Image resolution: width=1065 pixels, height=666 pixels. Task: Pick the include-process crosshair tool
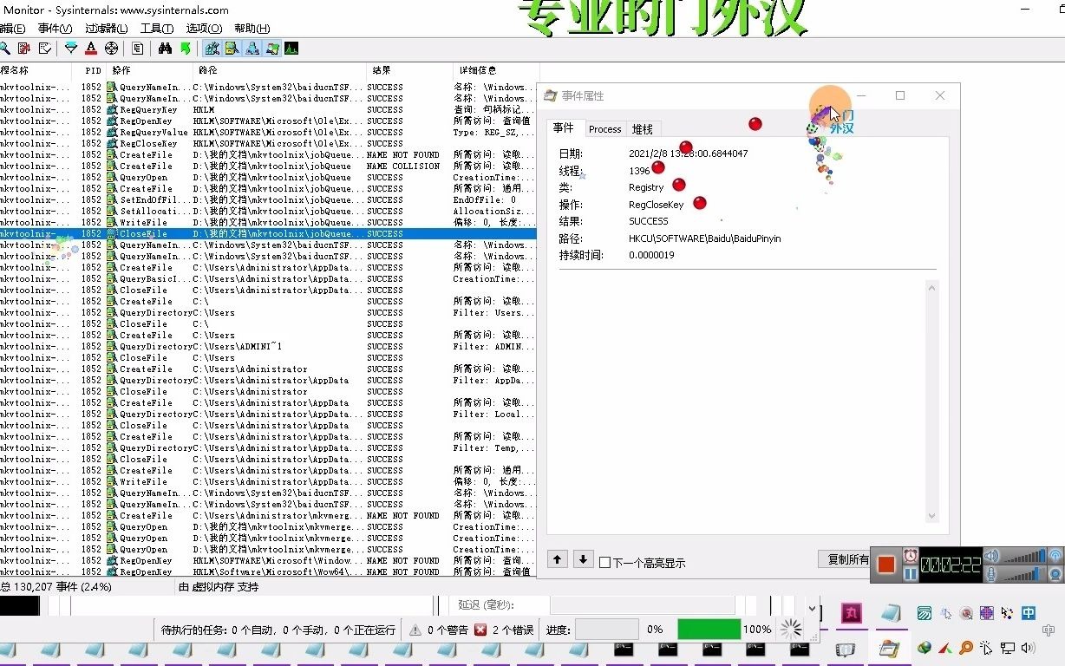click(x=112, y=48)
